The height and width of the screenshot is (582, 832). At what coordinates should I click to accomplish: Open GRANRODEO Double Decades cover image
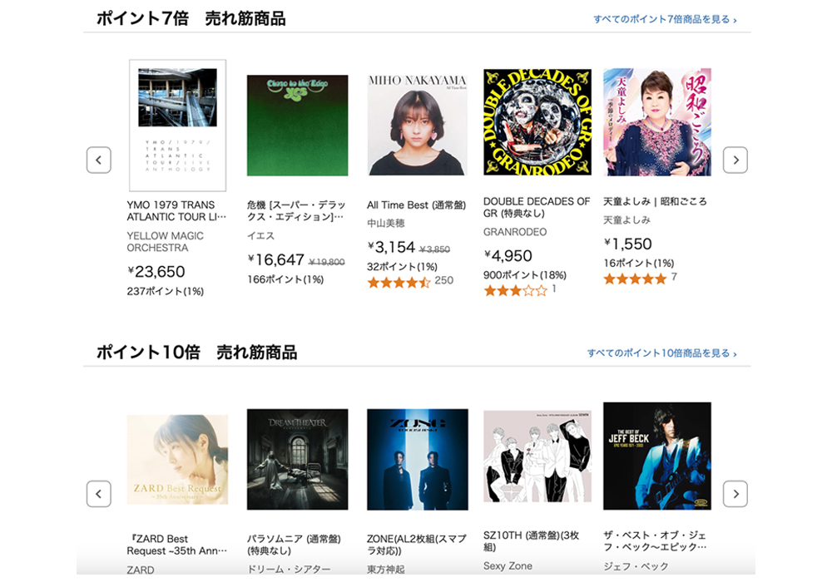[x=537, y=122]
